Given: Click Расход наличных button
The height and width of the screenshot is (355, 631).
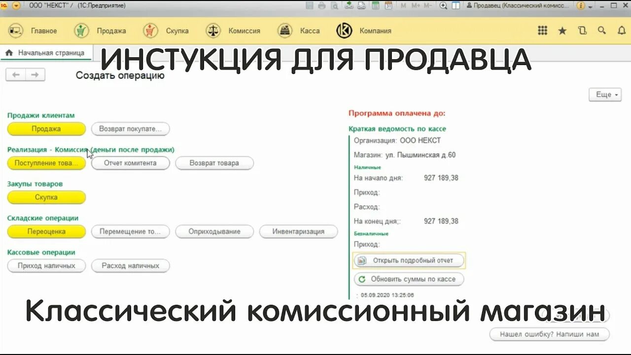Looking at the screenshot, I should tap(130, 266).
